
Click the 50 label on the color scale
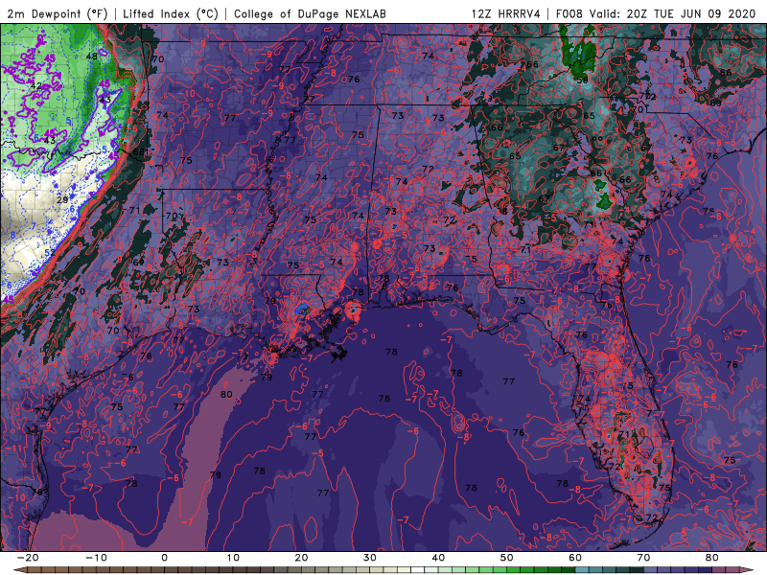tap(507, 558)
